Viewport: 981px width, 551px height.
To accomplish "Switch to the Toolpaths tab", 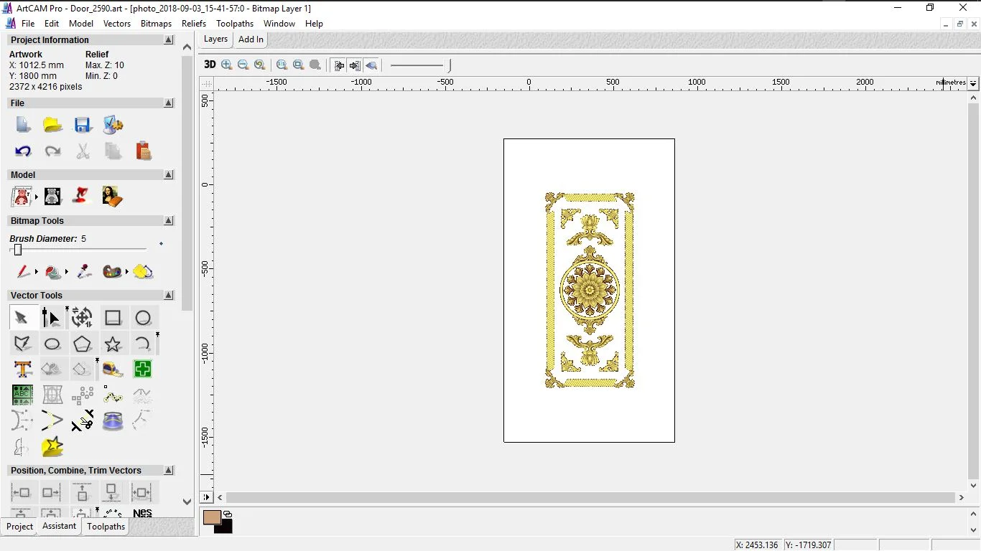I will [x=106, y=527].
